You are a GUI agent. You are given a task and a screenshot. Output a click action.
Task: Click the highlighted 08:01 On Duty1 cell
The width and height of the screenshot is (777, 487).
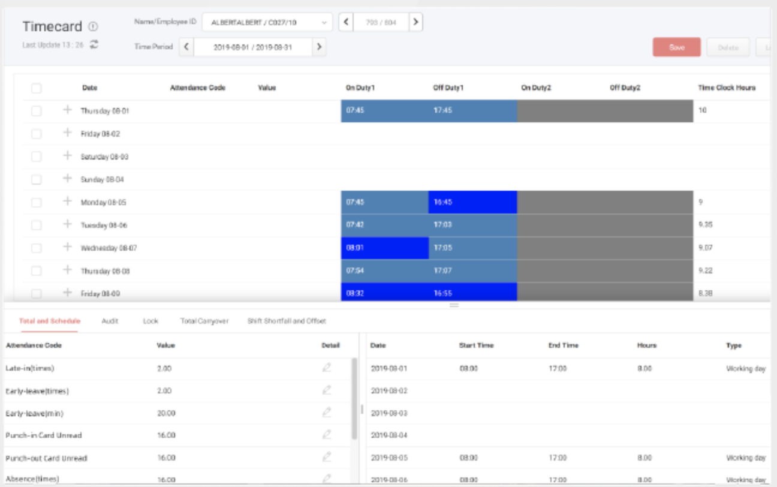[x=384, y=248]
